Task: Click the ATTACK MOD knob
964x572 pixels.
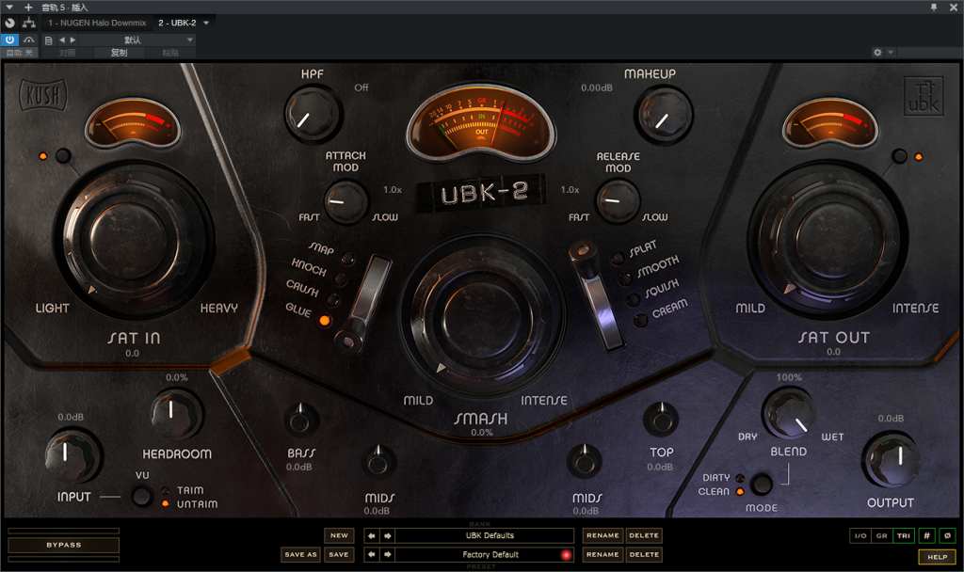Action: point(345,201)
